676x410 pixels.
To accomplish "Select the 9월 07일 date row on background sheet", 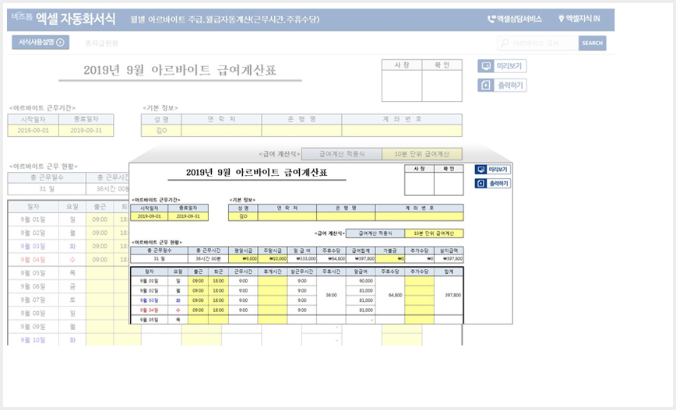I will tap(33, 300).
